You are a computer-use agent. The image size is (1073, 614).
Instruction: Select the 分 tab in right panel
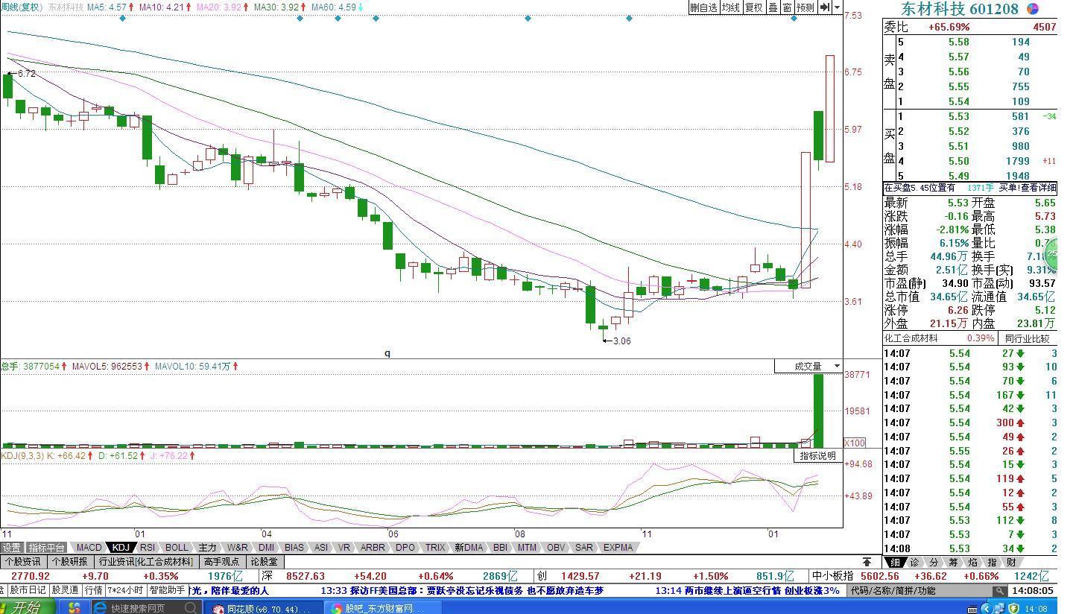tap(934, 562)
